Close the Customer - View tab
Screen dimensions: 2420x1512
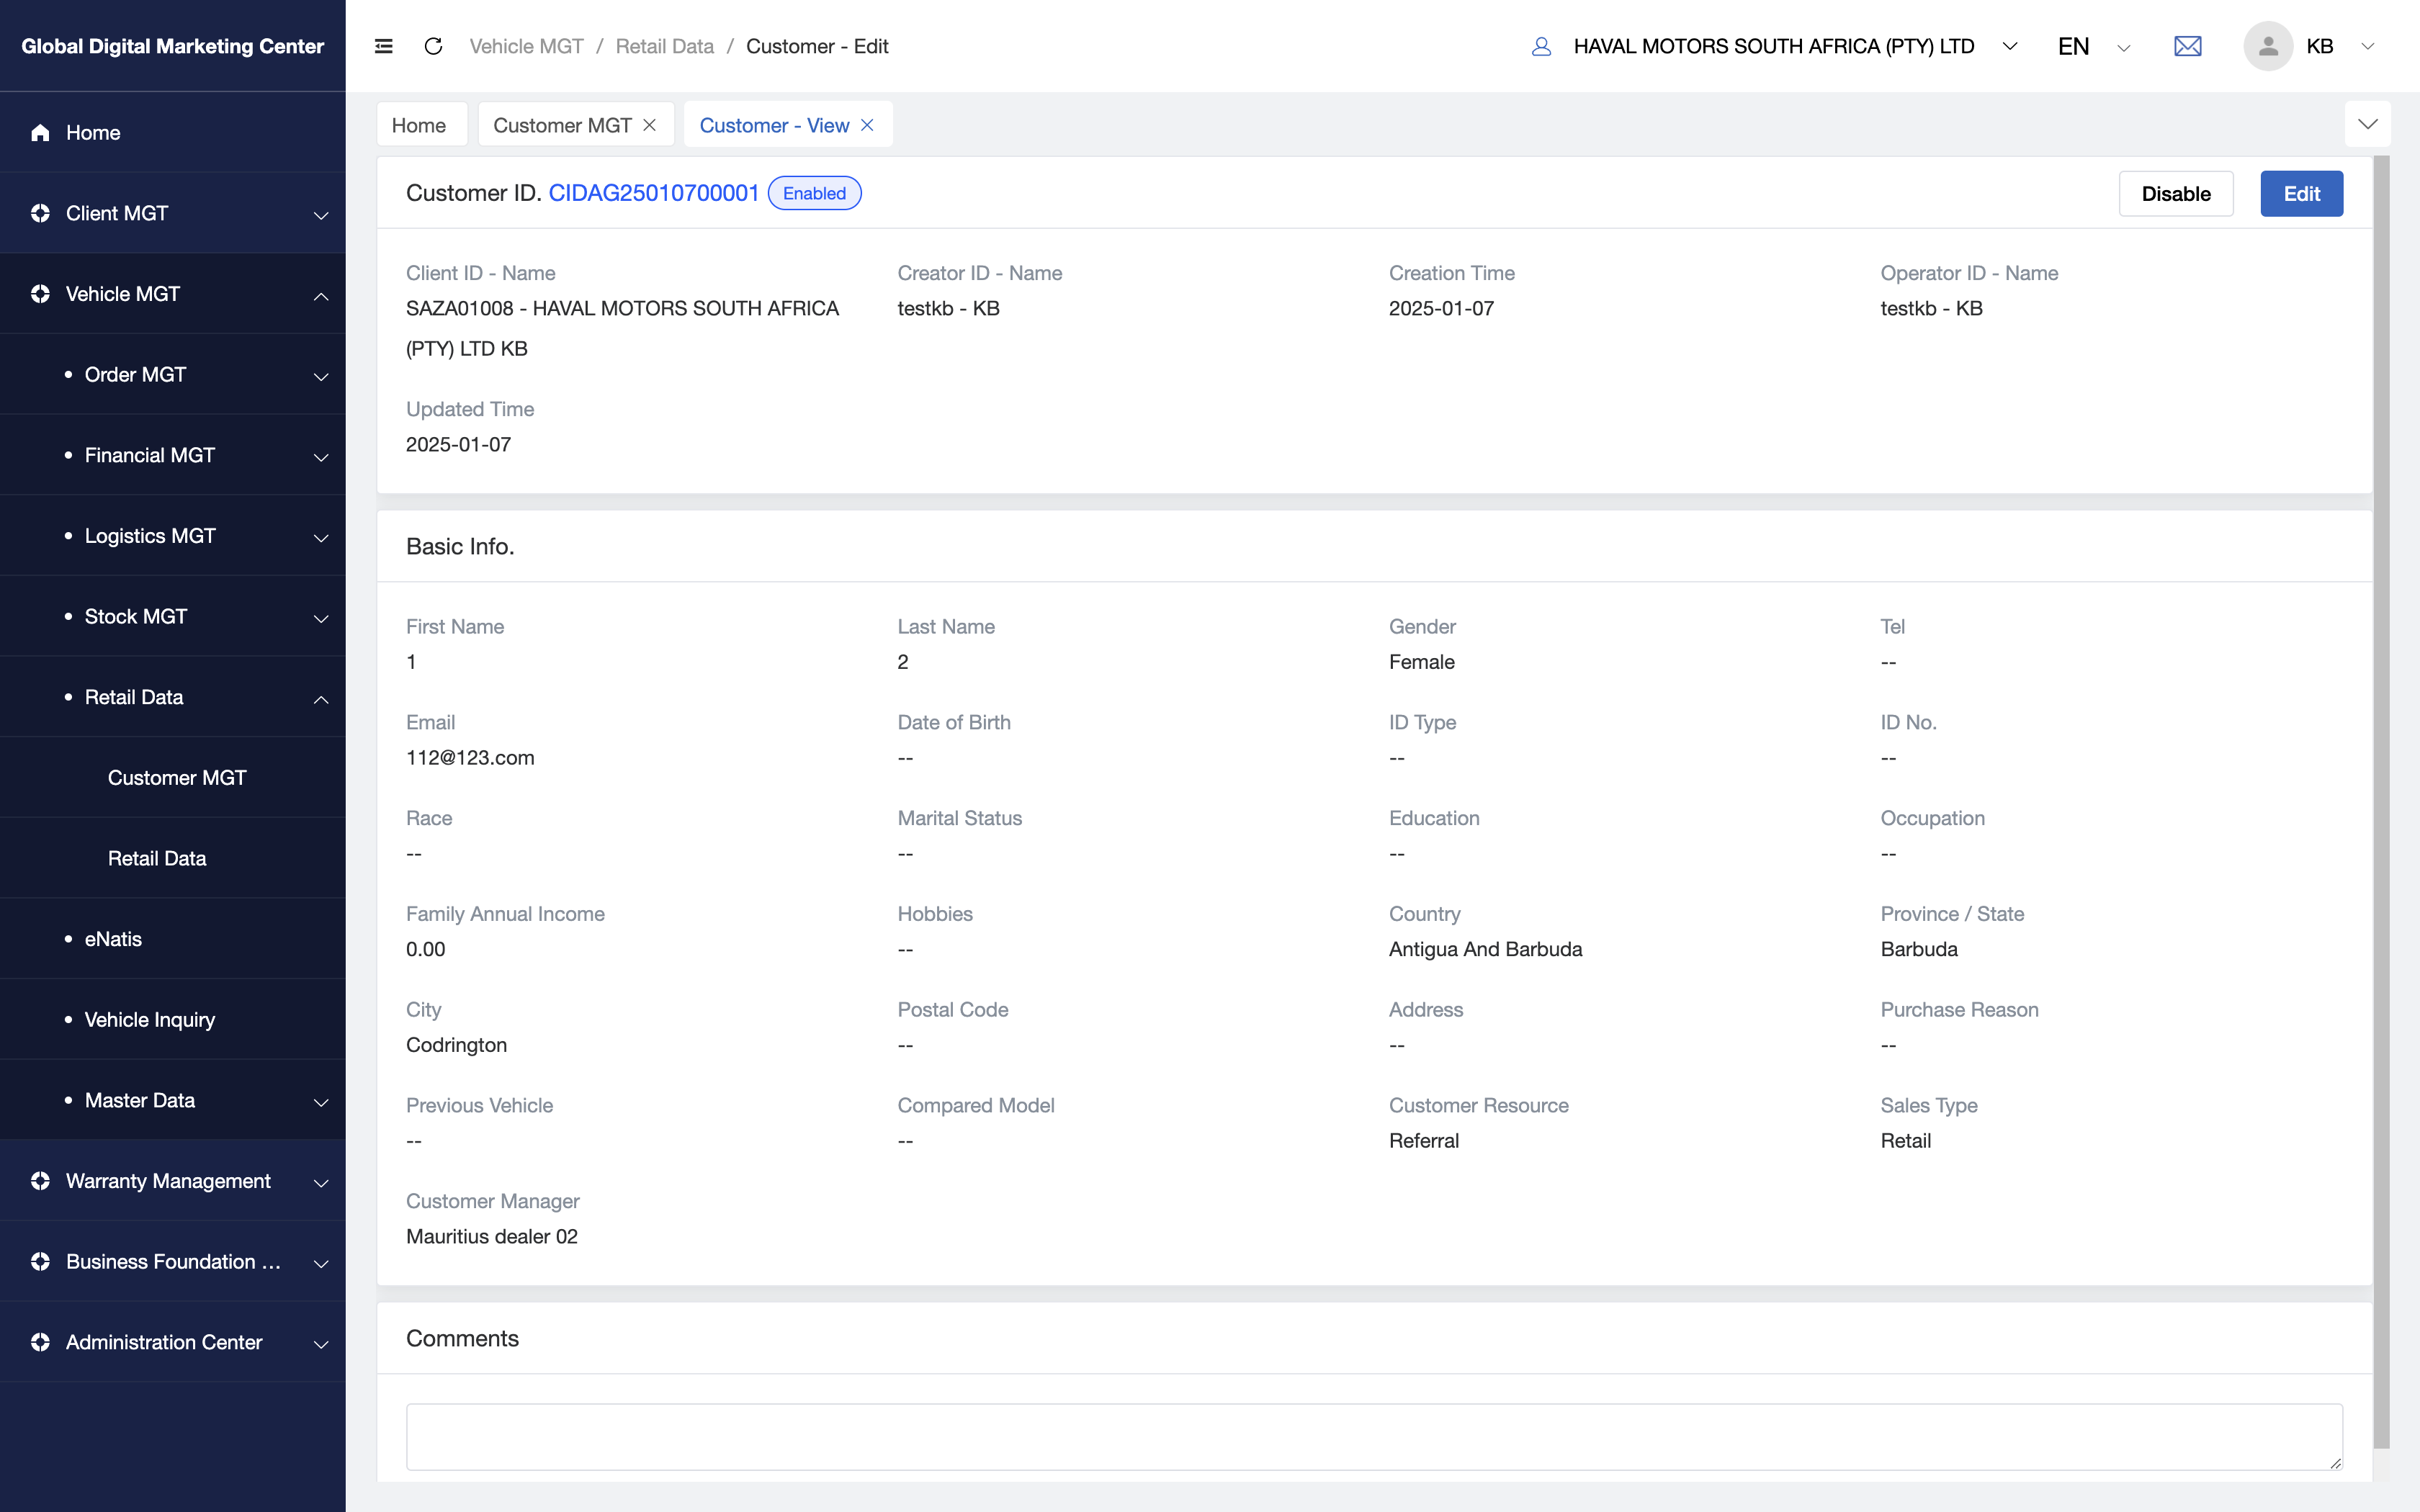[867, 125]
